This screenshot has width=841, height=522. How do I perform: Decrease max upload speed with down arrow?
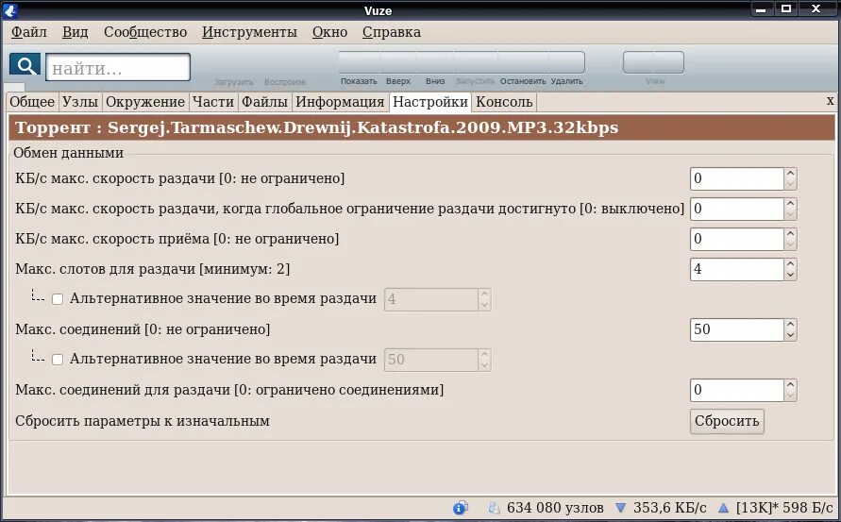pyautogui.click(x=790, y=185)
